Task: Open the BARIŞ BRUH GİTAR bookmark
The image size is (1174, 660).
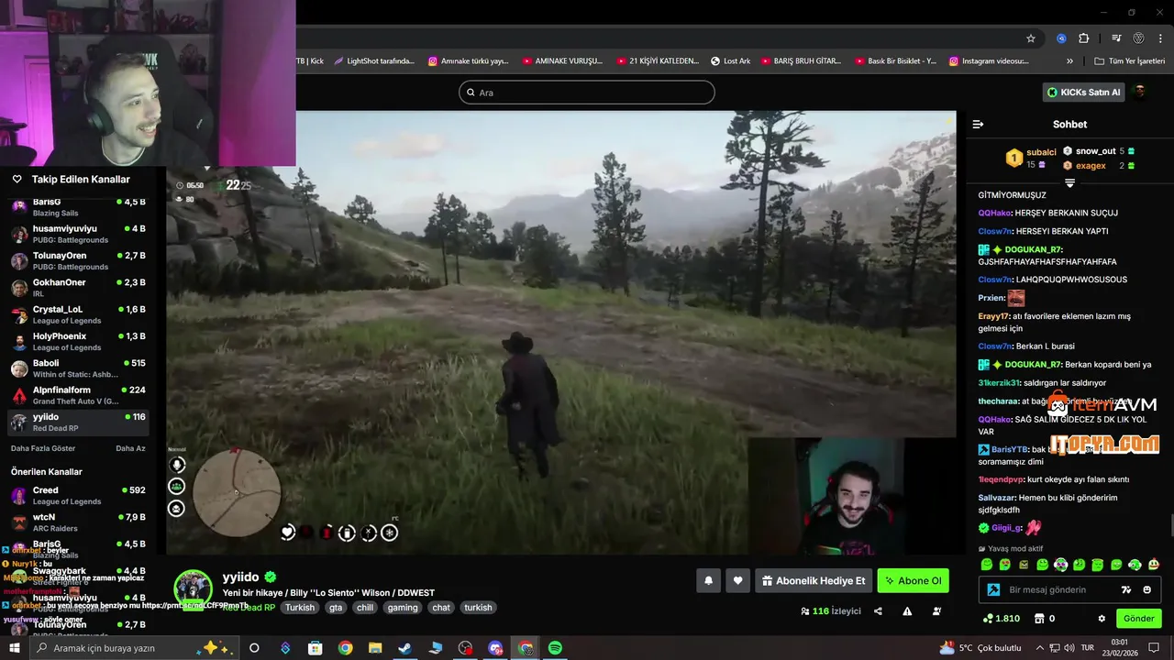Action: click(x=801, y=61)
